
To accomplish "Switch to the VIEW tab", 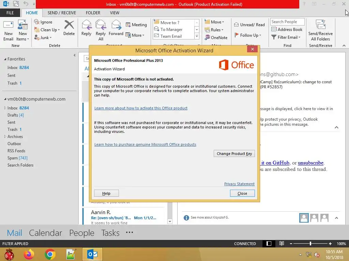I will [115, 13].
